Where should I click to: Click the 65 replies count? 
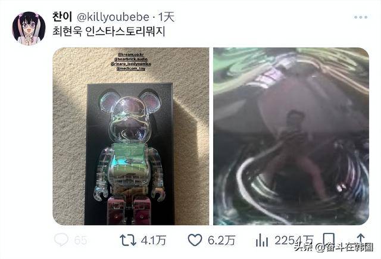point(81,241)
